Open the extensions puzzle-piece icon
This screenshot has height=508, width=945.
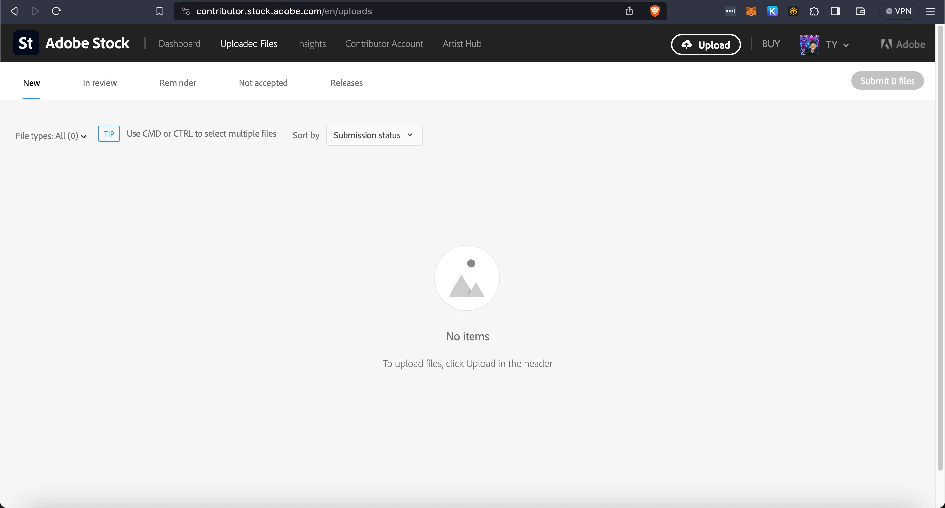coord(814,11)
